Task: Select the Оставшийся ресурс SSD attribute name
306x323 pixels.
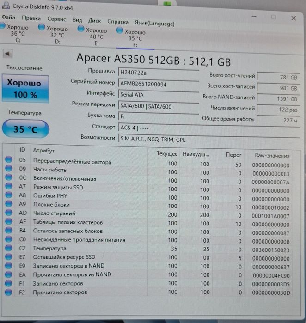Action: (64, 257)
